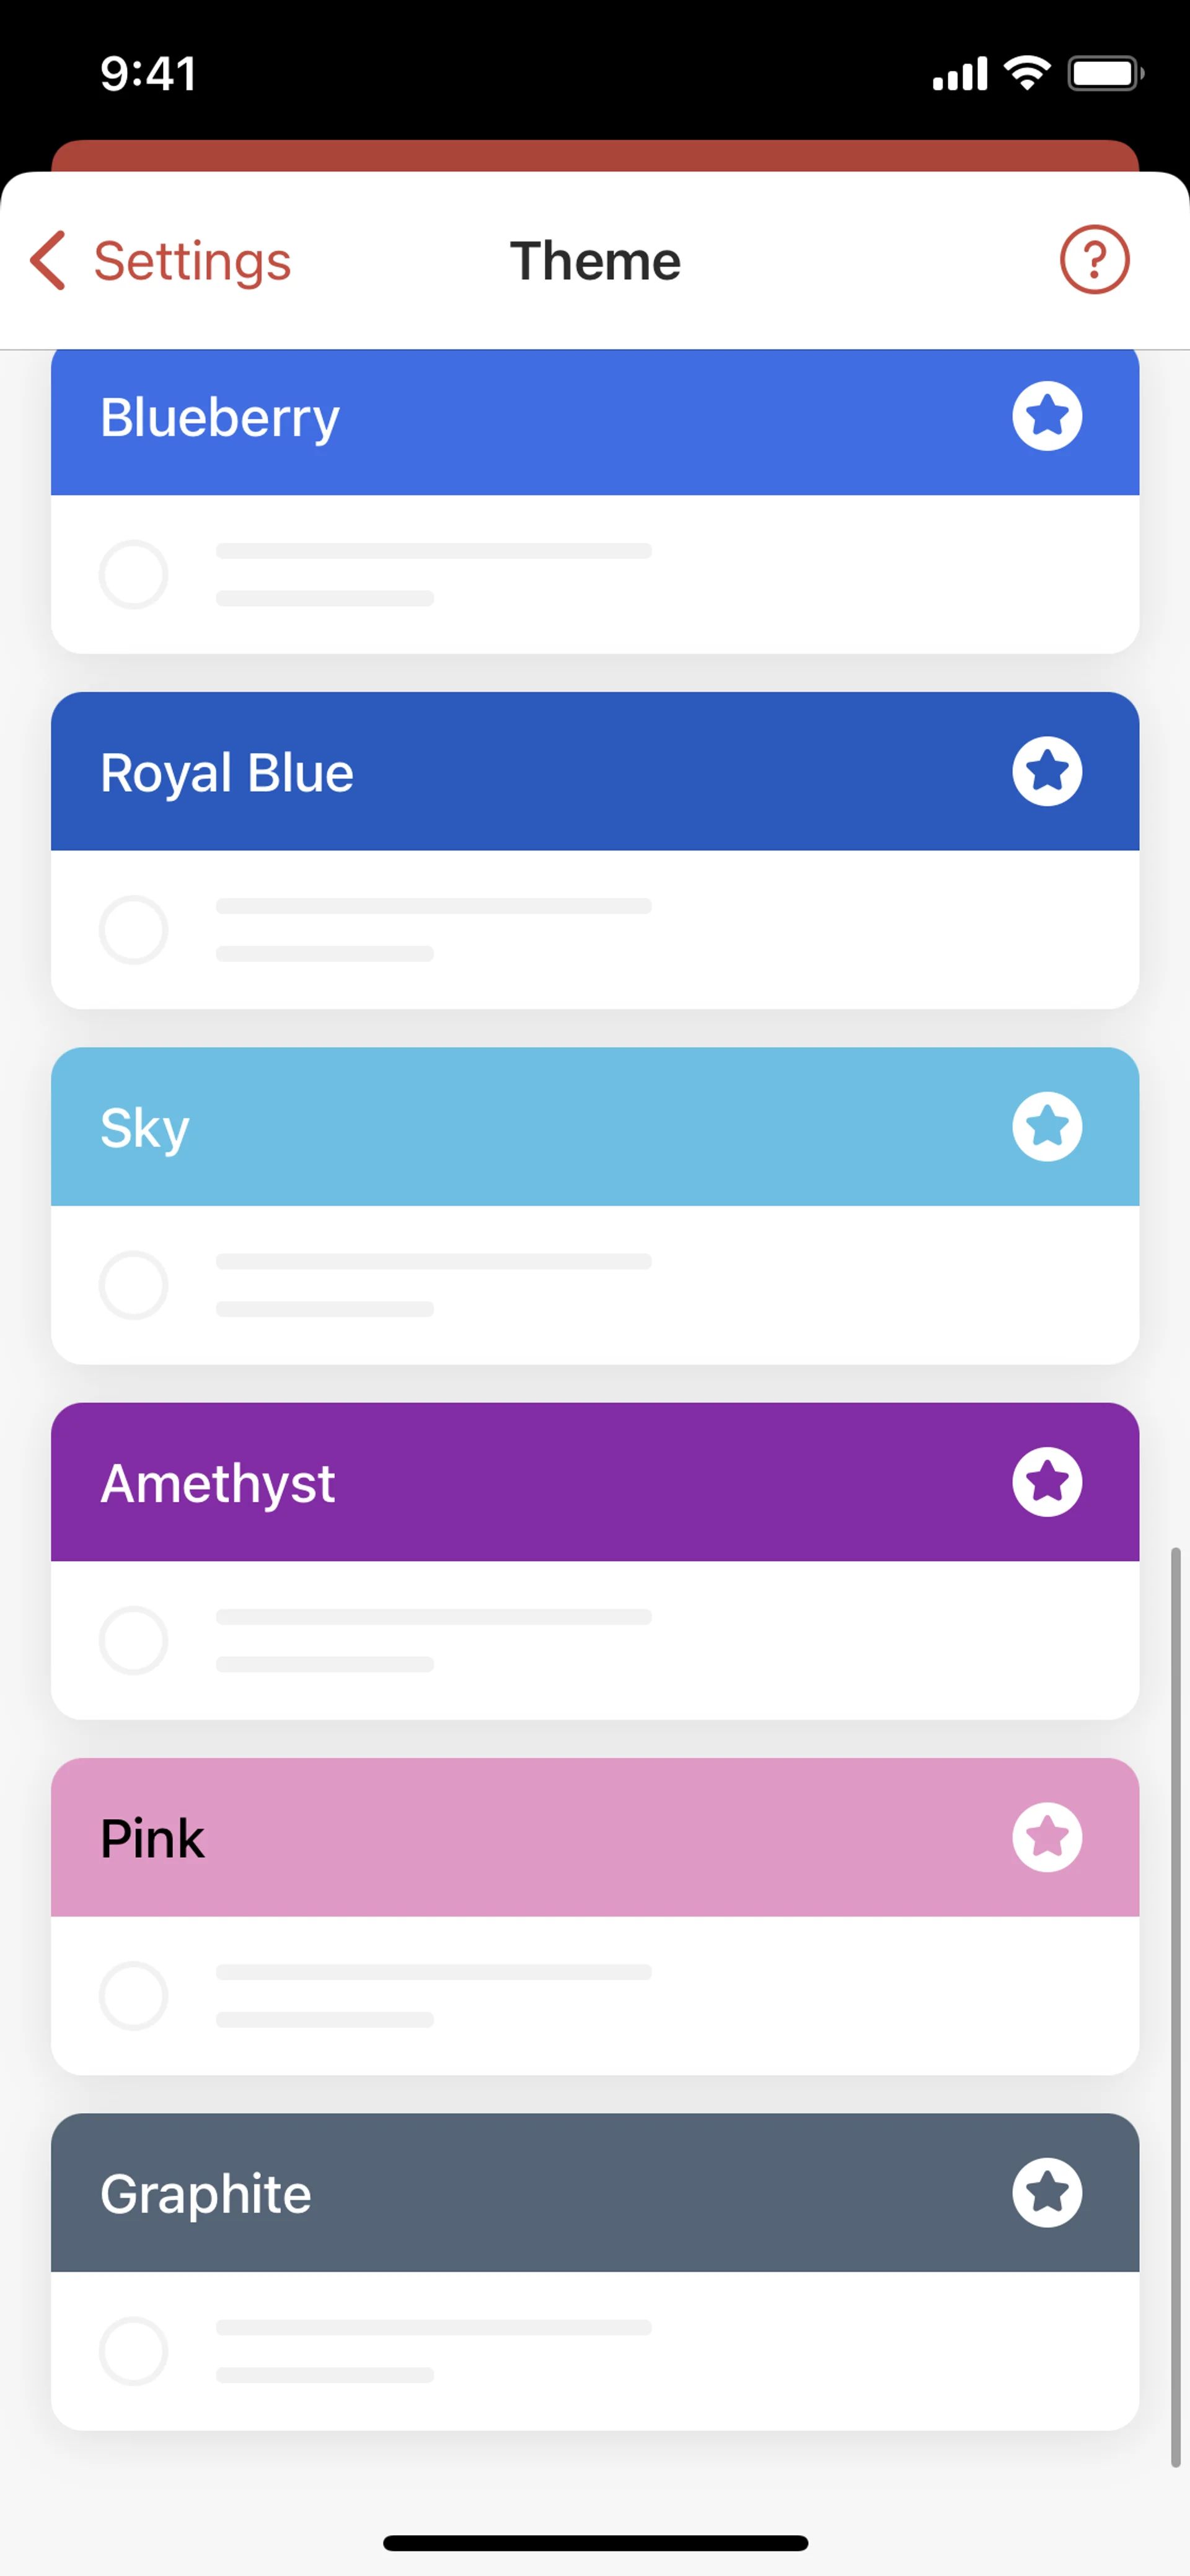The height and width of the screenshot is (2576, 1190).
Task: Go back to Settings
Action: pyautogui.click(x=191, y=261)
